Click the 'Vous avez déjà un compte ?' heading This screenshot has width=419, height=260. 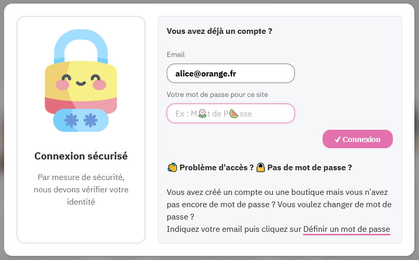point(219,31)
